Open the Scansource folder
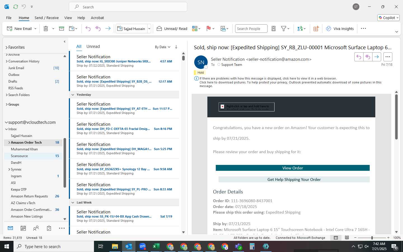Screen dimensions: 403x252 coord(33,156)
